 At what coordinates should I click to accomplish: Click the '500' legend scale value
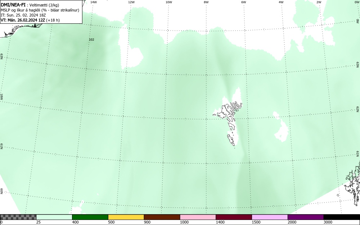pyautogui.click(x=111, y=222)
